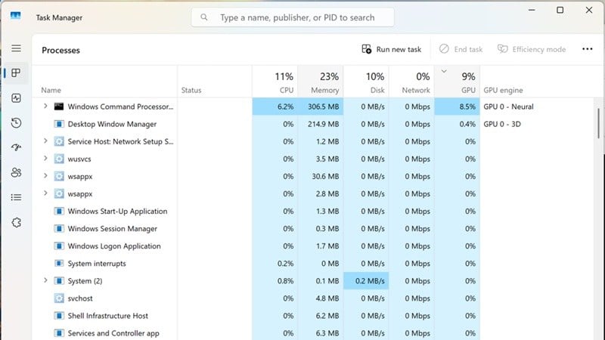
Task: Open the Users sidebar icon
Action: [16, 172]
